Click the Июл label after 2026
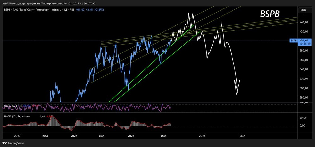 coord(242,136)
